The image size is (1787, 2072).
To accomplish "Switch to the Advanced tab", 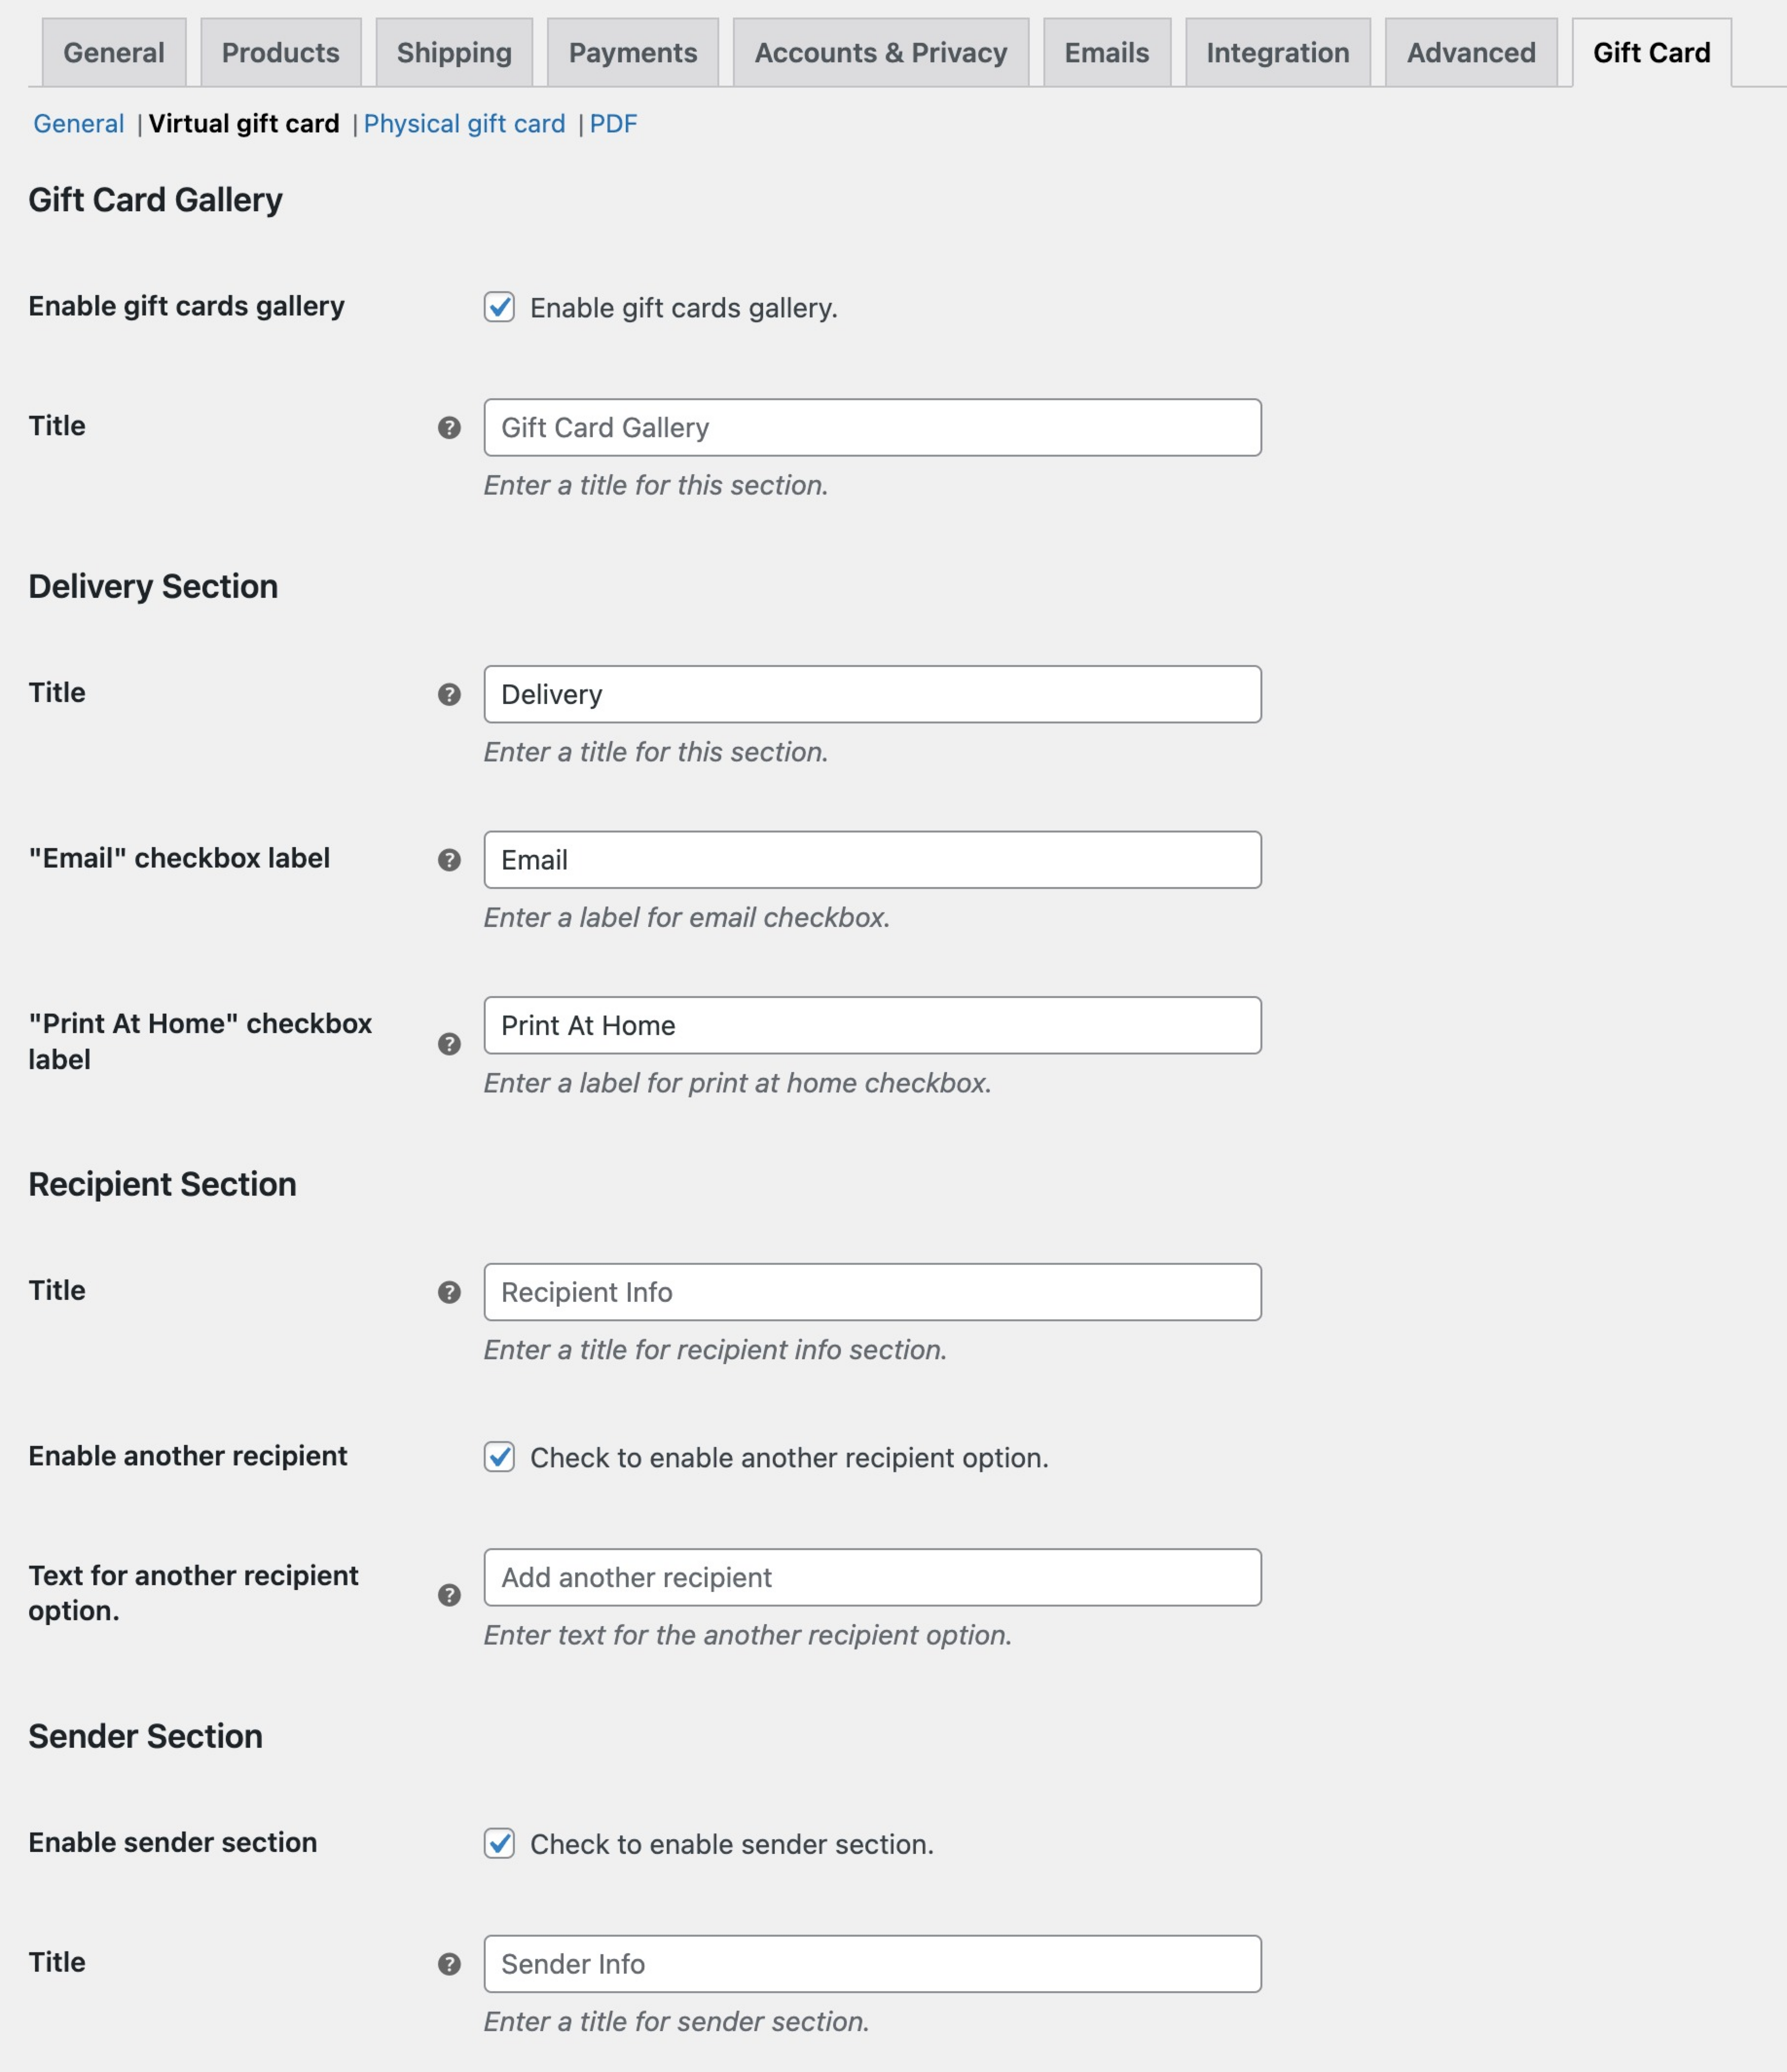I will click(1469, 52).
